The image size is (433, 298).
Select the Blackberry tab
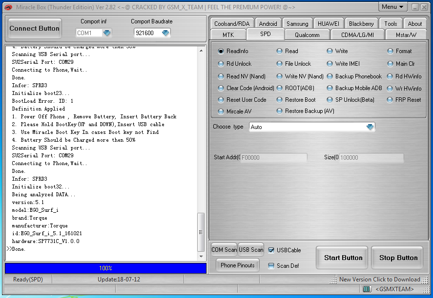(361, 24)
